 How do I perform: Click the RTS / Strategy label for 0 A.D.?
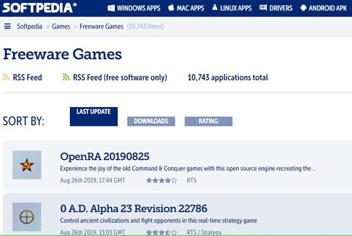click(x=204, y=232)
